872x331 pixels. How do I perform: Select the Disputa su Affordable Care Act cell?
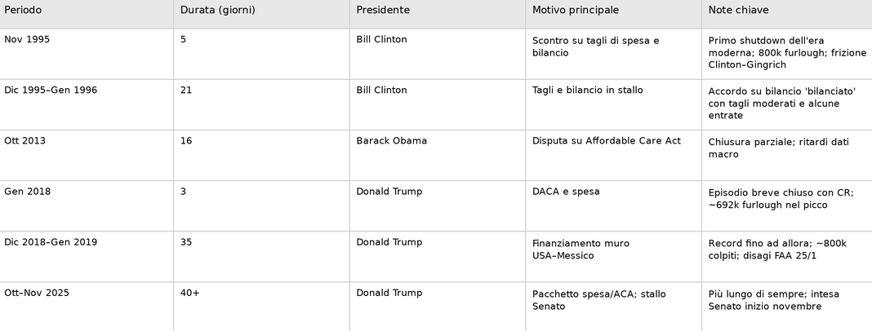(606, 141)
